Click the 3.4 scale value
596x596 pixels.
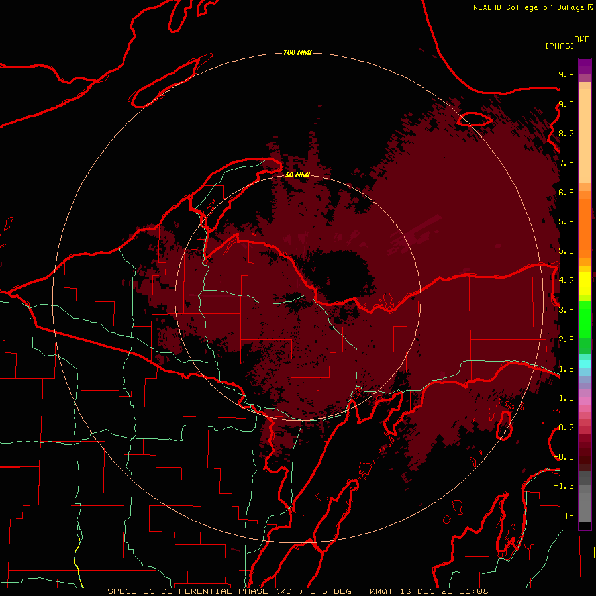coord(566,310)
